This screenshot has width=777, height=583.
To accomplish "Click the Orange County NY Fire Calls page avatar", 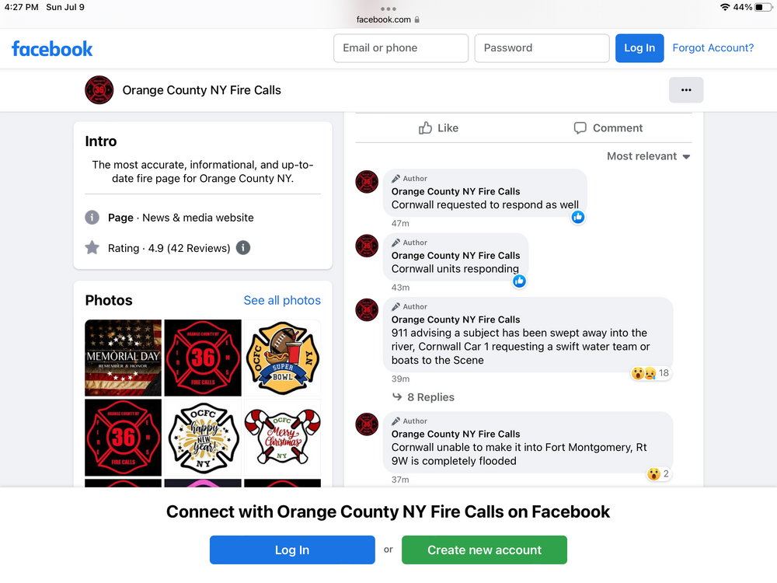I will [99, 89].
